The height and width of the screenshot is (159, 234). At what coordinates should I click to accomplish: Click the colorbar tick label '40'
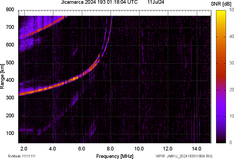coord(232,36)
